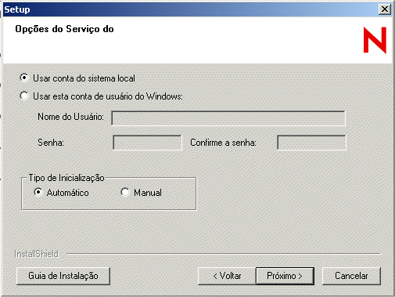Click the 'Confirme a senha:' label

(x=223, y=143)
